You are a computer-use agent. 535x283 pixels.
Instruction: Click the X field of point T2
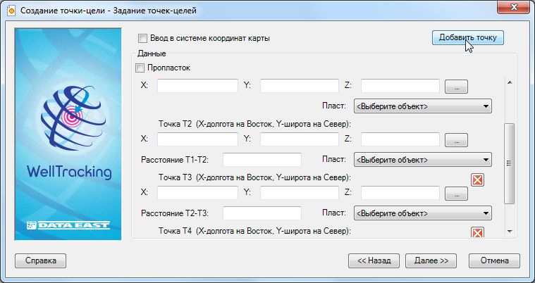point(197,139)
